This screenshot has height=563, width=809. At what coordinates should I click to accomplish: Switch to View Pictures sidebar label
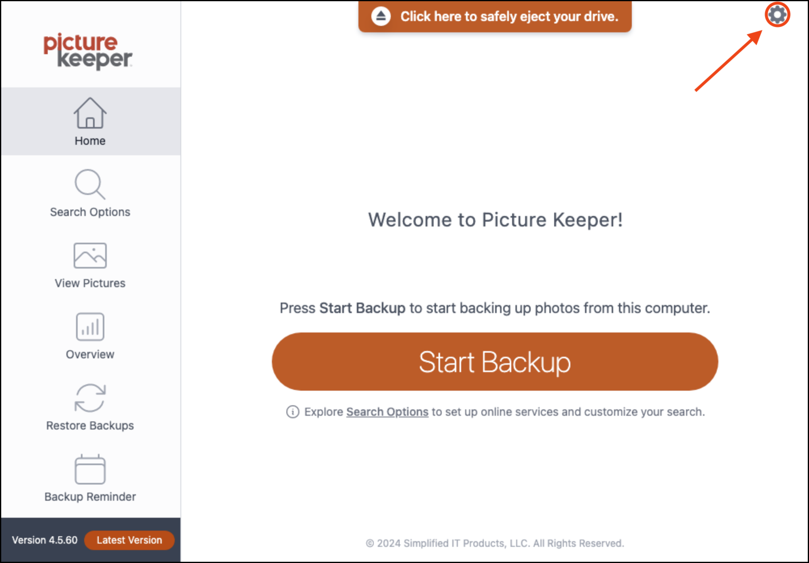click(90, 283)
